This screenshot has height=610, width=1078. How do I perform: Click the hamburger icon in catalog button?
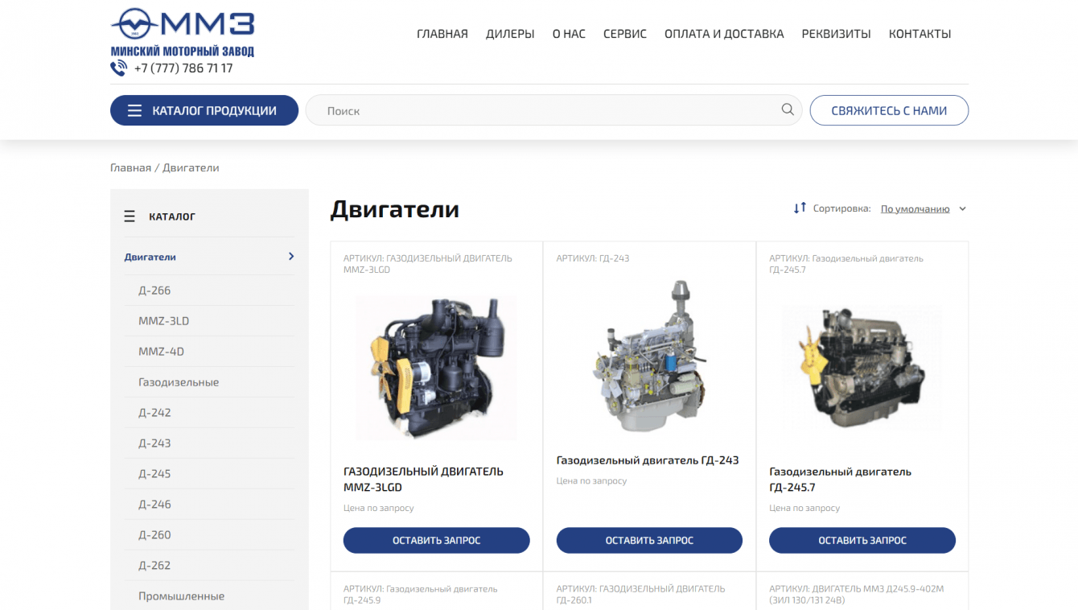(x=135, y=111)
